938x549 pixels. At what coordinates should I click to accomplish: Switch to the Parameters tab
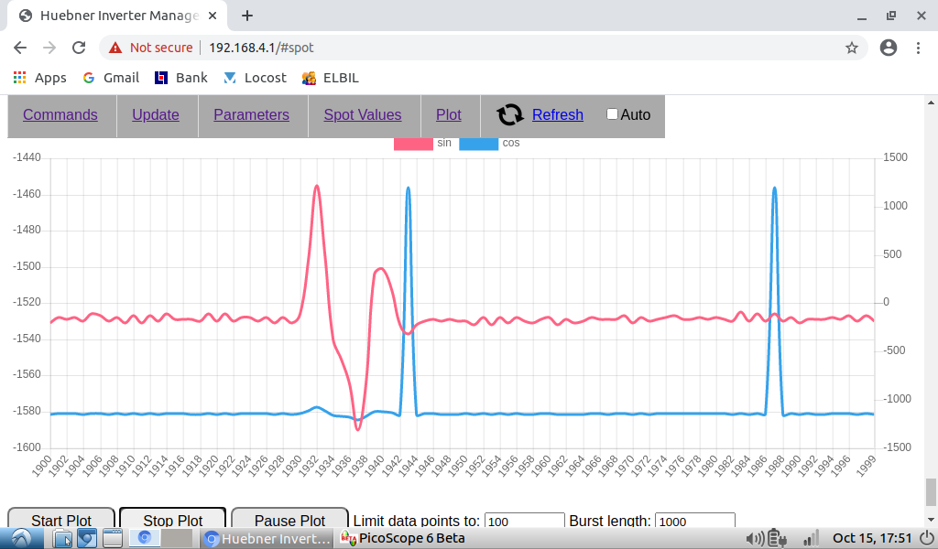(x=251, y=114)
